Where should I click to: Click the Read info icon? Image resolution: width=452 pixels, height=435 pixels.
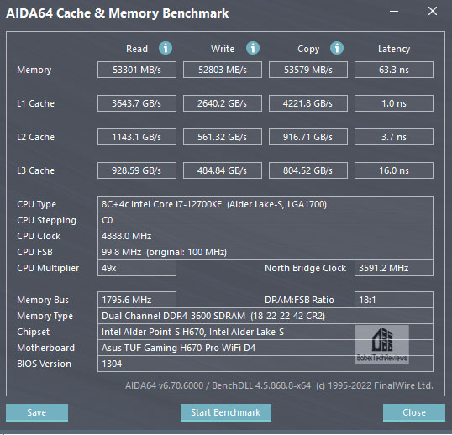point(166,48)
